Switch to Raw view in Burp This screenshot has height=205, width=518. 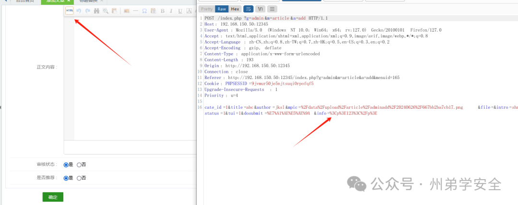click(x=222, y=9)
